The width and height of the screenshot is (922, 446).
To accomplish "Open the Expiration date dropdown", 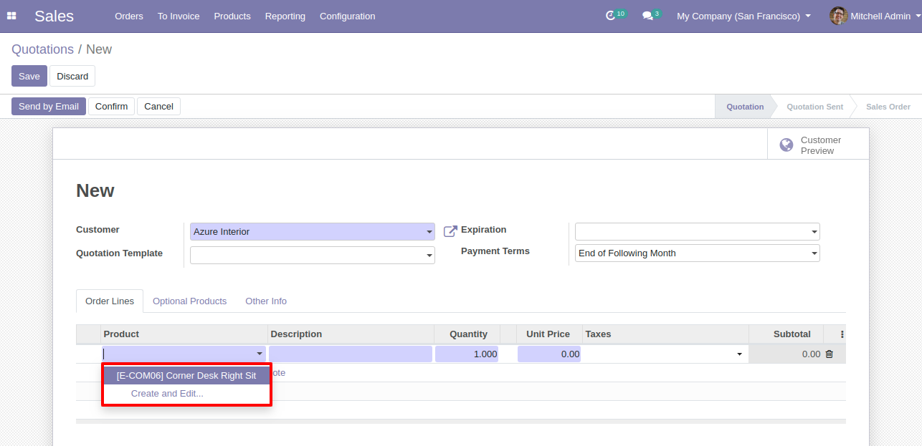I will (814, 232).
